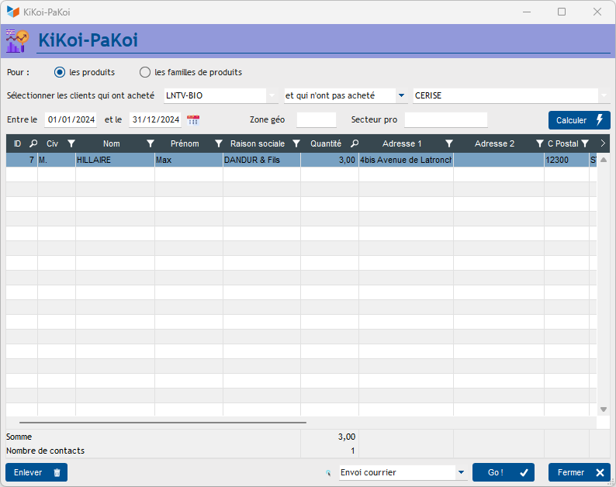Click the Nom column filter funnel
The height and width of the screenshot is (487, 616).
click(x=150, y=143)
